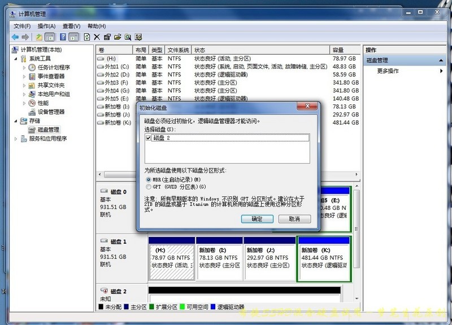Click the Refresh icon on the toolbar
452x325 pixels.
pyautogui.click(x=86, y=37)
